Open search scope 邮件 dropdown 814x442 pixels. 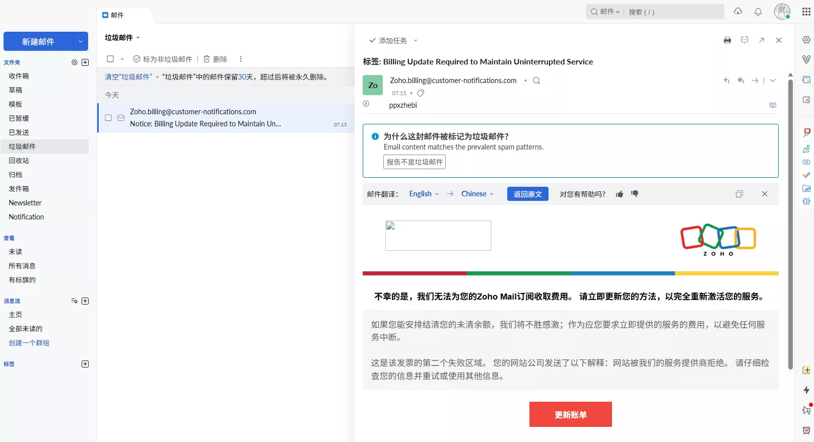pyautogui.click(x=609, y=12)
